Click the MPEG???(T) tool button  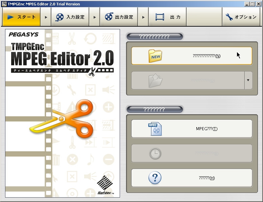click(x=192, y=129)
